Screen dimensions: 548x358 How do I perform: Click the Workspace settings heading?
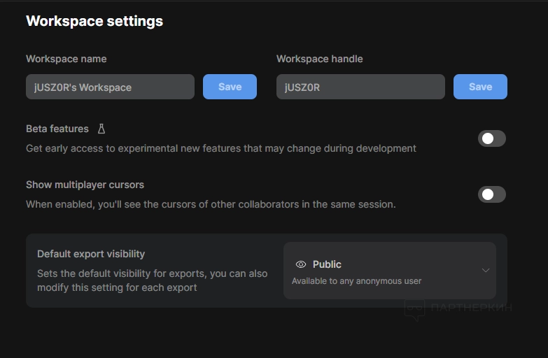click(x=94, y=21)
